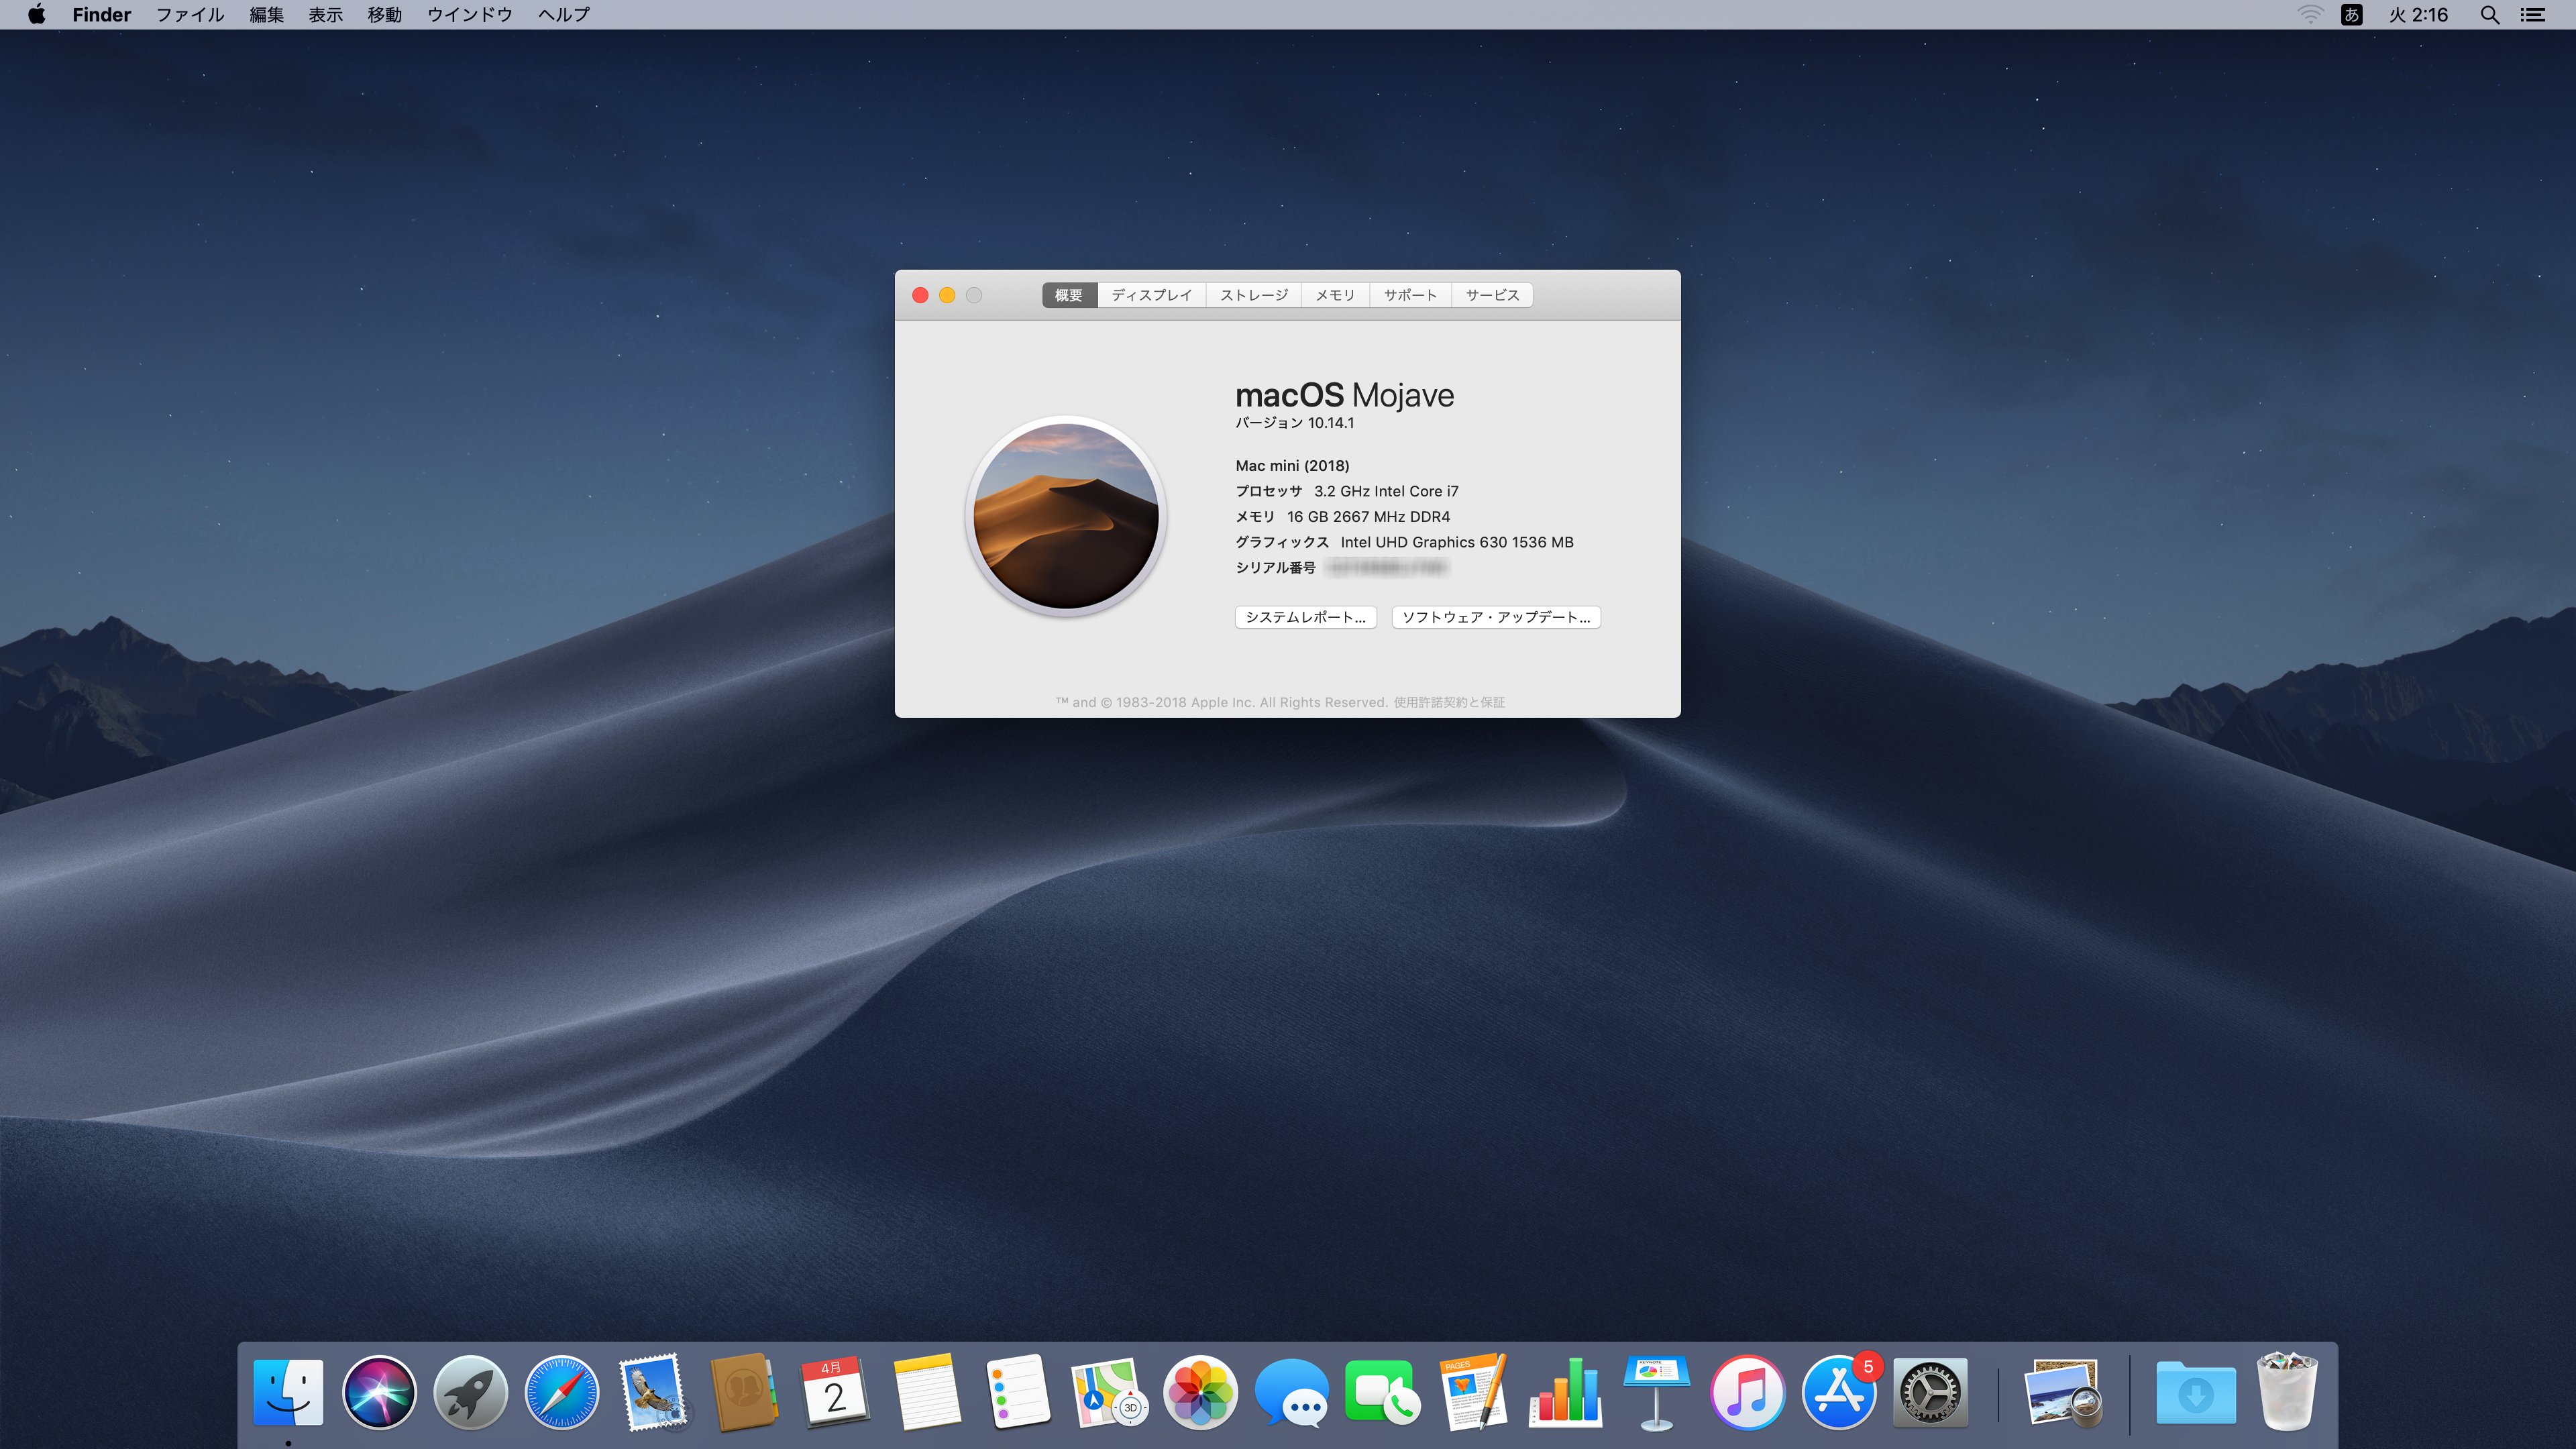
Task: Switch to サポート tab
Action: [x=1410, y=295]
